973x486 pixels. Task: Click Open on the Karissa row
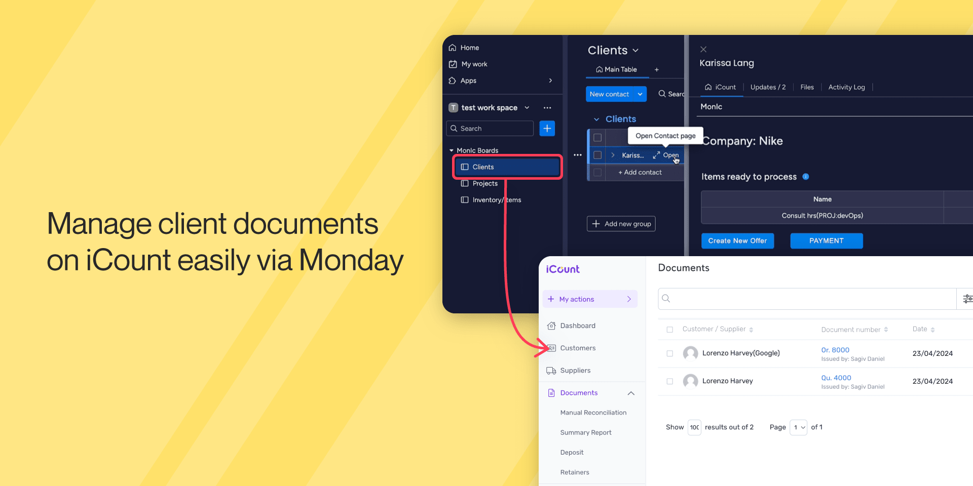click(x=666, y=155)
